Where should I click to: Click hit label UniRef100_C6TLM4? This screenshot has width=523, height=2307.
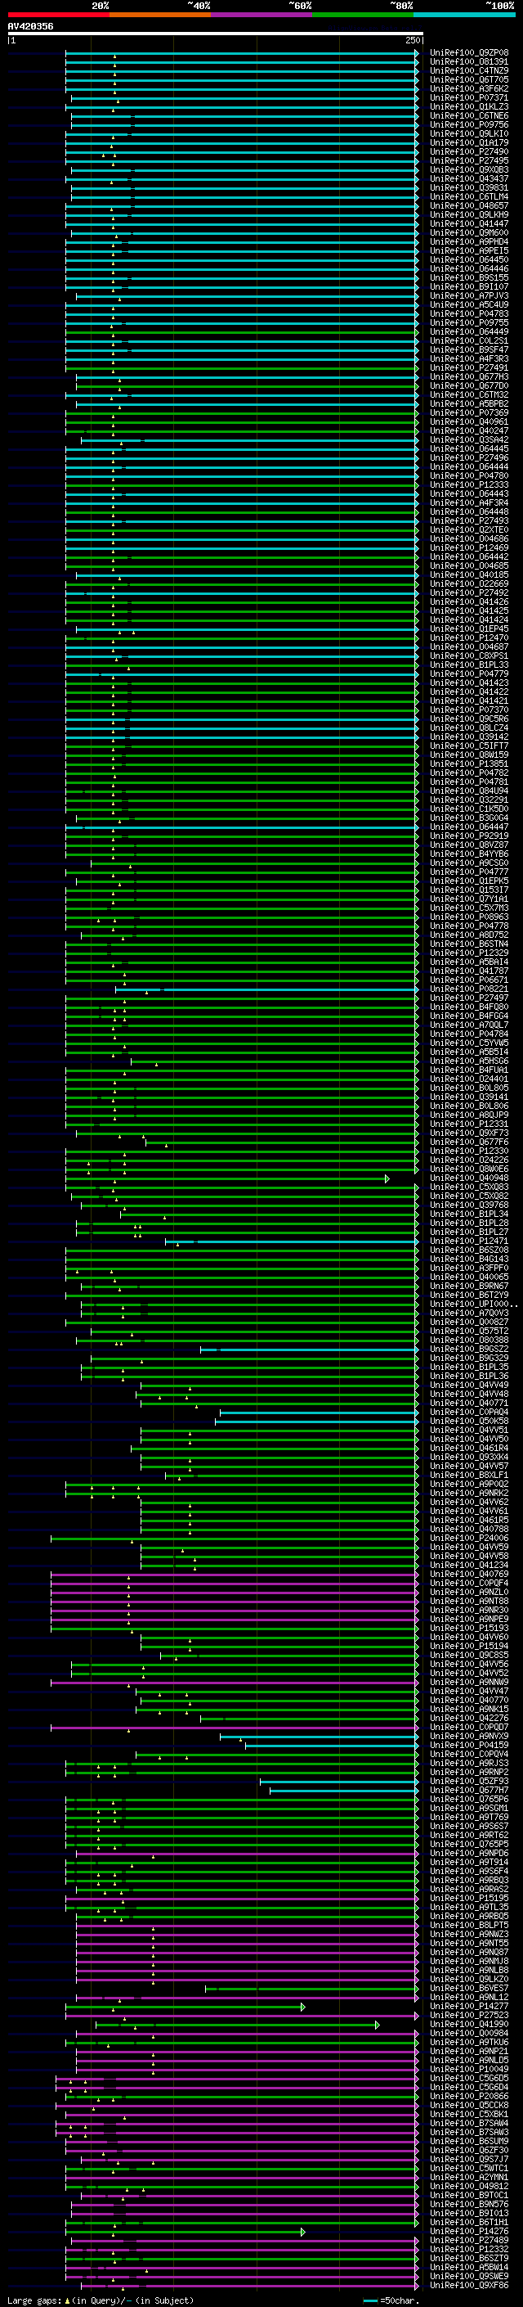(x=469, y=197)
